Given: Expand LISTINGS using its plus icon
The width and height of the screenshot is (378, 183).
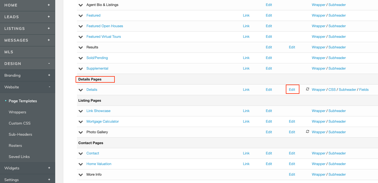Looking at the screenshot, I should (49, 28).
